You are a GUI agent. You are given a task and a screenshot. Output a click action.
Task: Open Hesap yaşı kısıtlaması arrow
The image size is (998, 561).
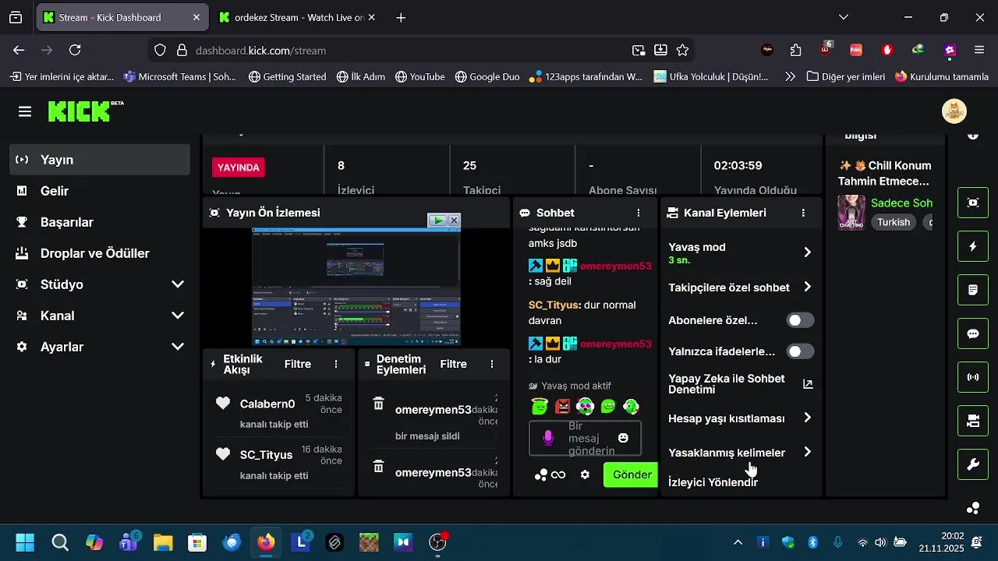tap(807, 418)
